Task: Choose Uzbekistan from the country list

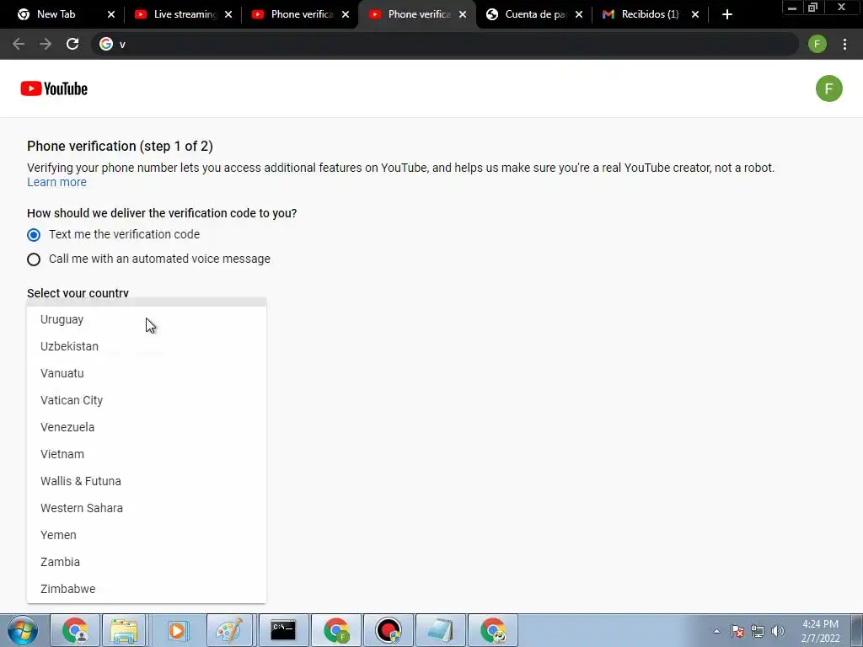Action: click(147, 346)
